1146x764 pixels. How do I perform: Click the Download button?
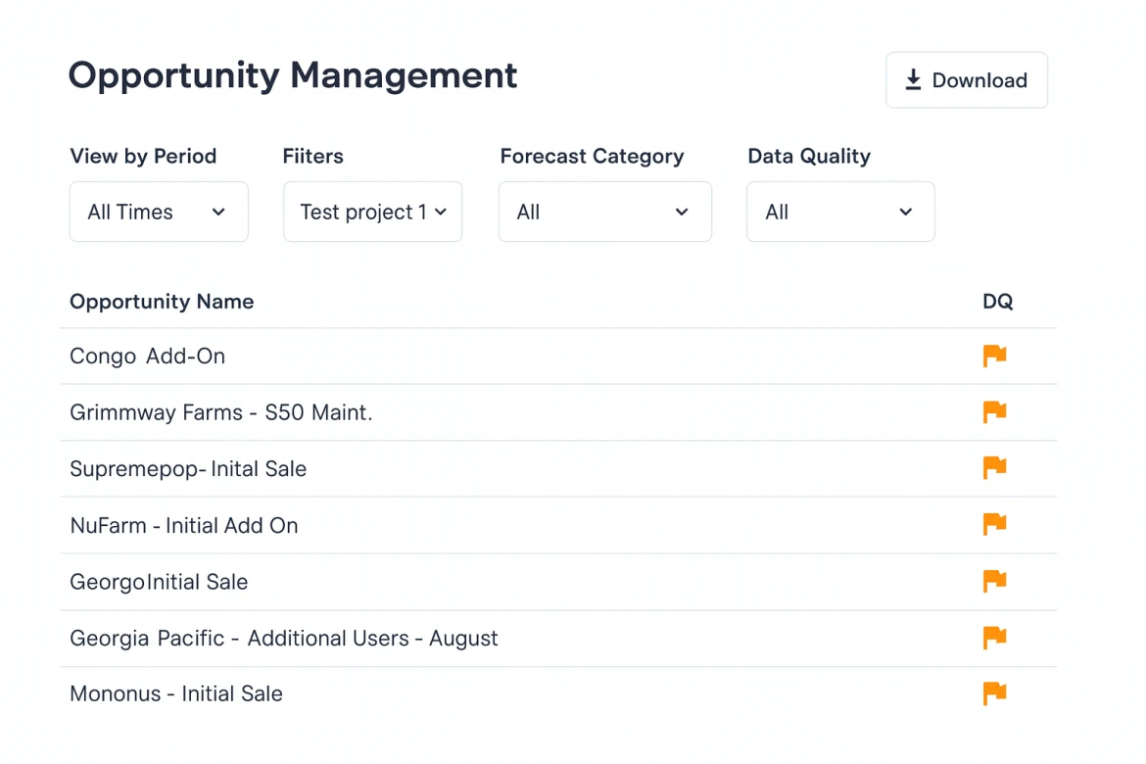pyautogui.click(x=966, y=80)
